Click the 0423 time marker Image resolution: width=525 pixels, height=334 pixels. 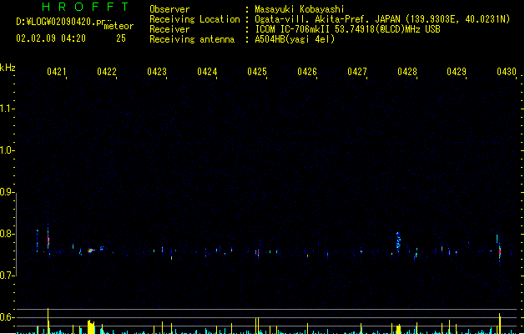point(157,72)
